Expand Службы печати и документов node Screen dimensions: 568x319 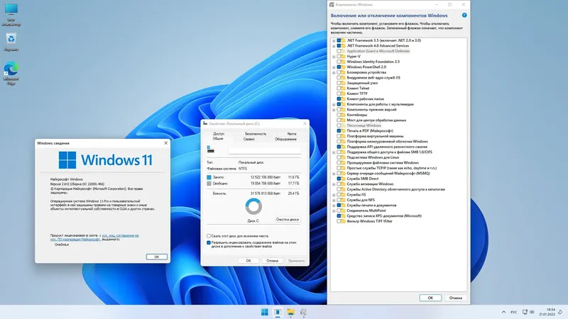click(334, 205)
